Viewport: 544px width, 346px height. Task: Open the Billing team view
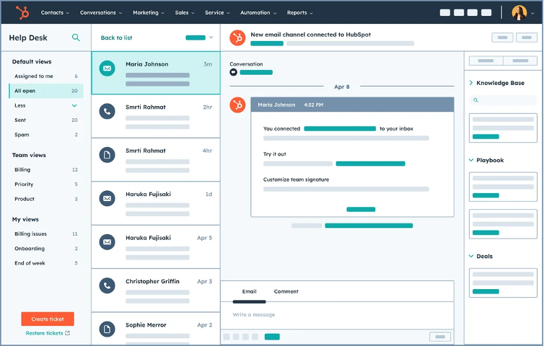[46, 169]
